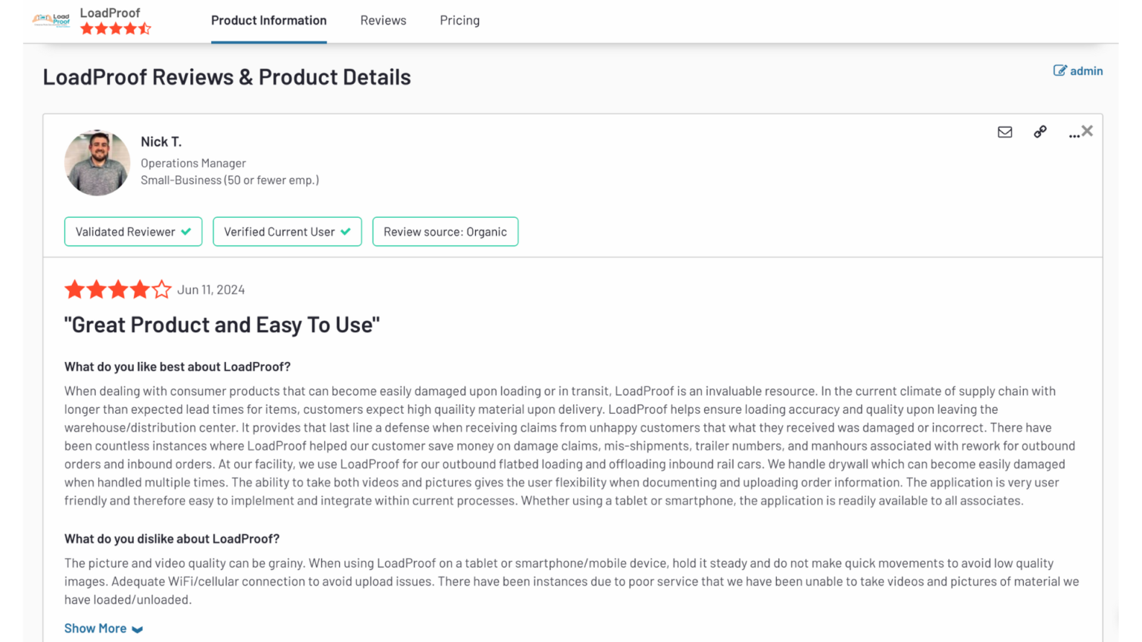Screen dimensions: 1142x642
Task: Copy review link via chain icon
Action: tap(1040, 132)
